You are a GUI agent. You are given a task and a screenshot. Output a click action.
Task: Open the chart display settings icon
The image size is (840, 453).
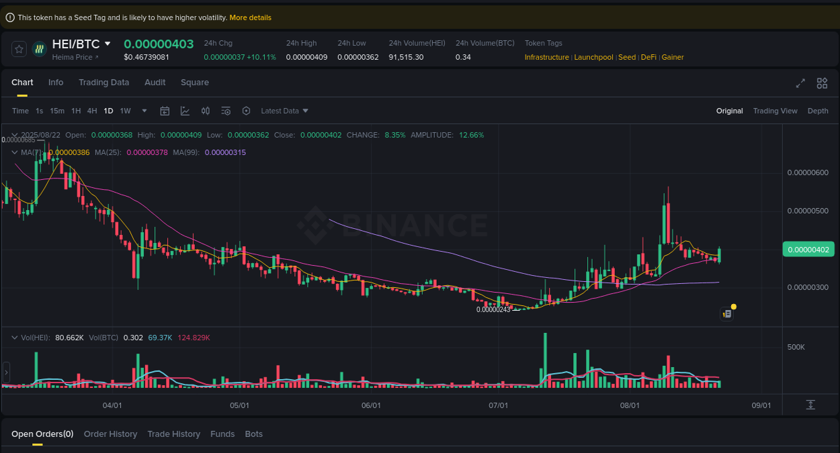pos(226,111)
